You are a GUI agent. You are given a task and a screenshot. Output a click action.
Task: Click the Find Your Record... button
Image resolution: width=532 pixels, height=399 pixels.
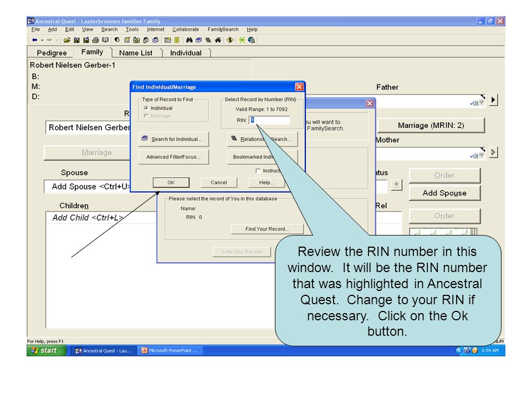pos(267,229)
